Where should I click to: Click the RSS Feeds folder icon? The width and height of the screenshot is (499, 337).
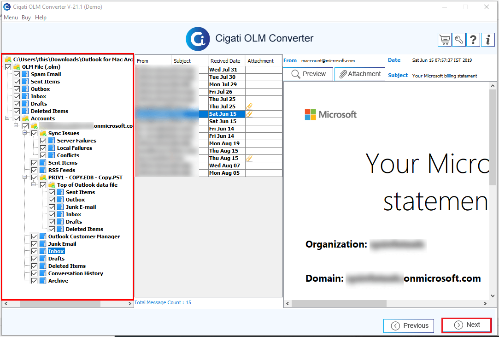point(43,170)
